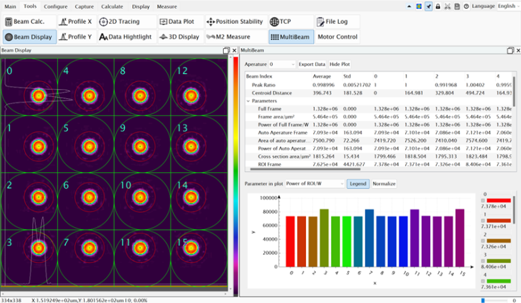This screenshot has height=303, width=521.
Task: Toggle the Legend button in plot
Action: (x=358, y=184)
